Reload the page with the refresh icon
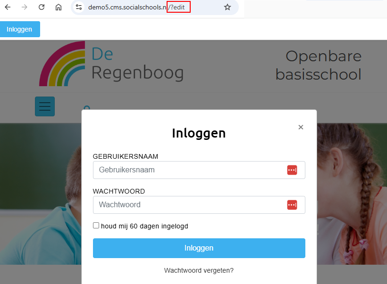This screenshot has height=284, width=387. click(x=42, y=7)
